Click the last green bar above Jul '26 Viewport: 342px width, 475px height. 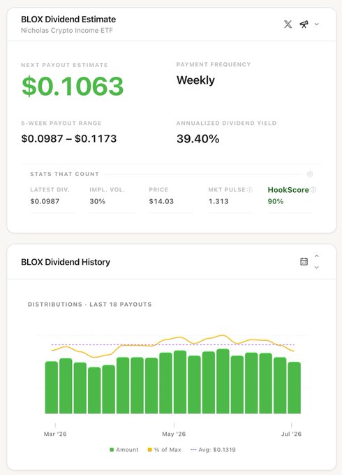[294, 388]
